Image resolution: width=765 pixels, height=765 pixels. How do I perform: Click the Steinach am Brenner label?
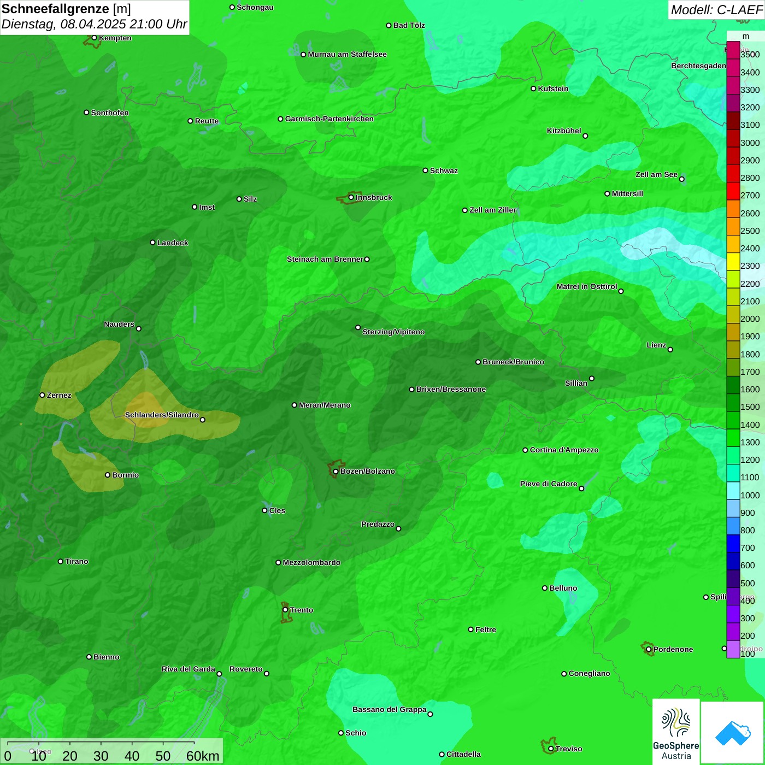325,259
